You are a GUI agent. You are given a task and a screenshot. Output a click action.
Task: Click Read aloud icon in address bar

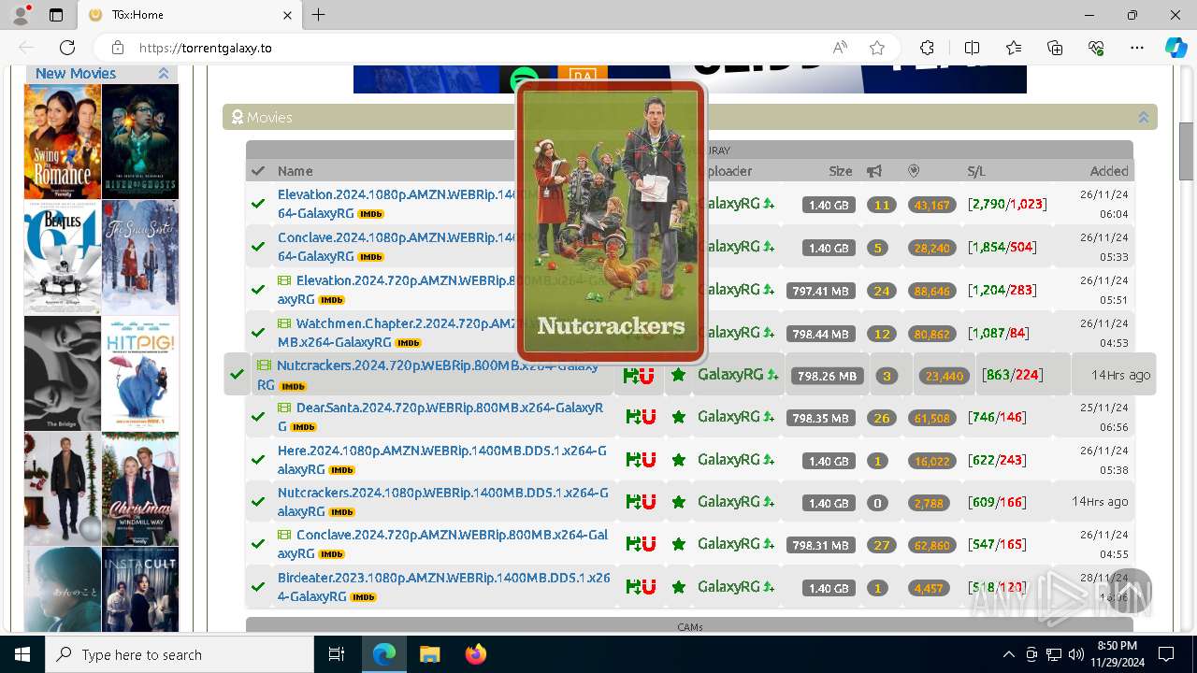(x=840, y=48)
